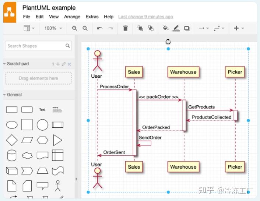Select the Note shape with folded corner

[x=12, y=186]
